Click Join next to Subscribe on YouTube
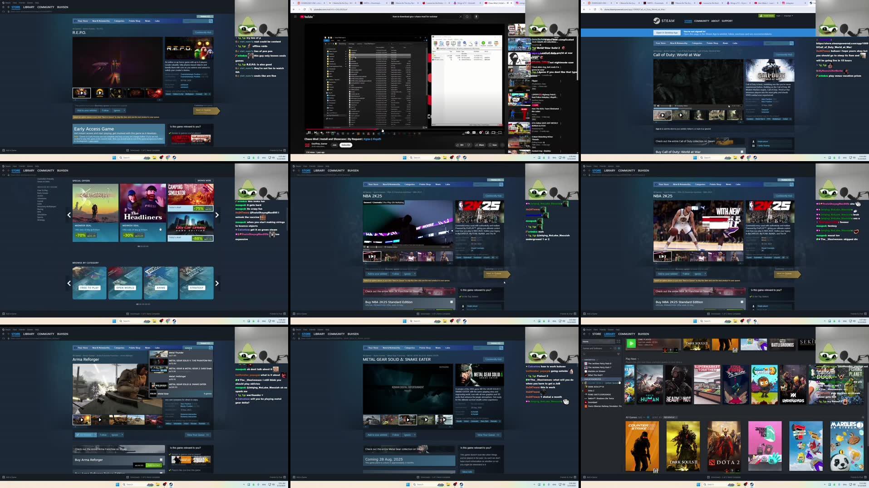This screenshot has height=488, width=869. (x=334, y=145)
